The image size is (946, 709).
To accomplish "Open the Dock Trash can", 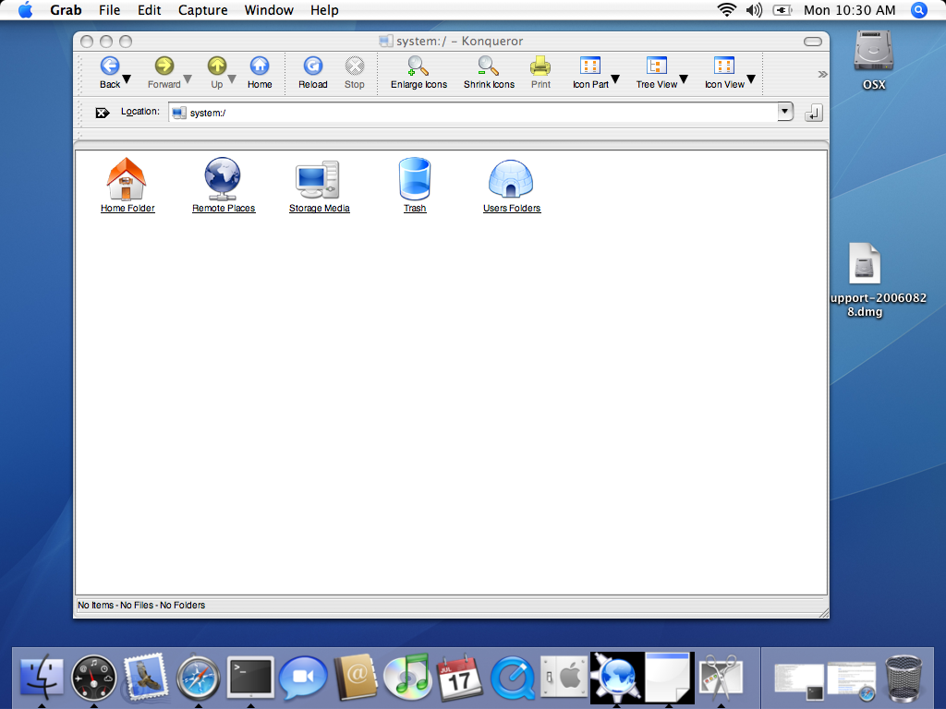I will point(904,678).
